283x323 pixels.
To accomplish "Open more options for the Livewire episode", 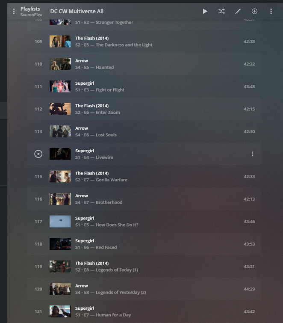I will click(253, 154).
